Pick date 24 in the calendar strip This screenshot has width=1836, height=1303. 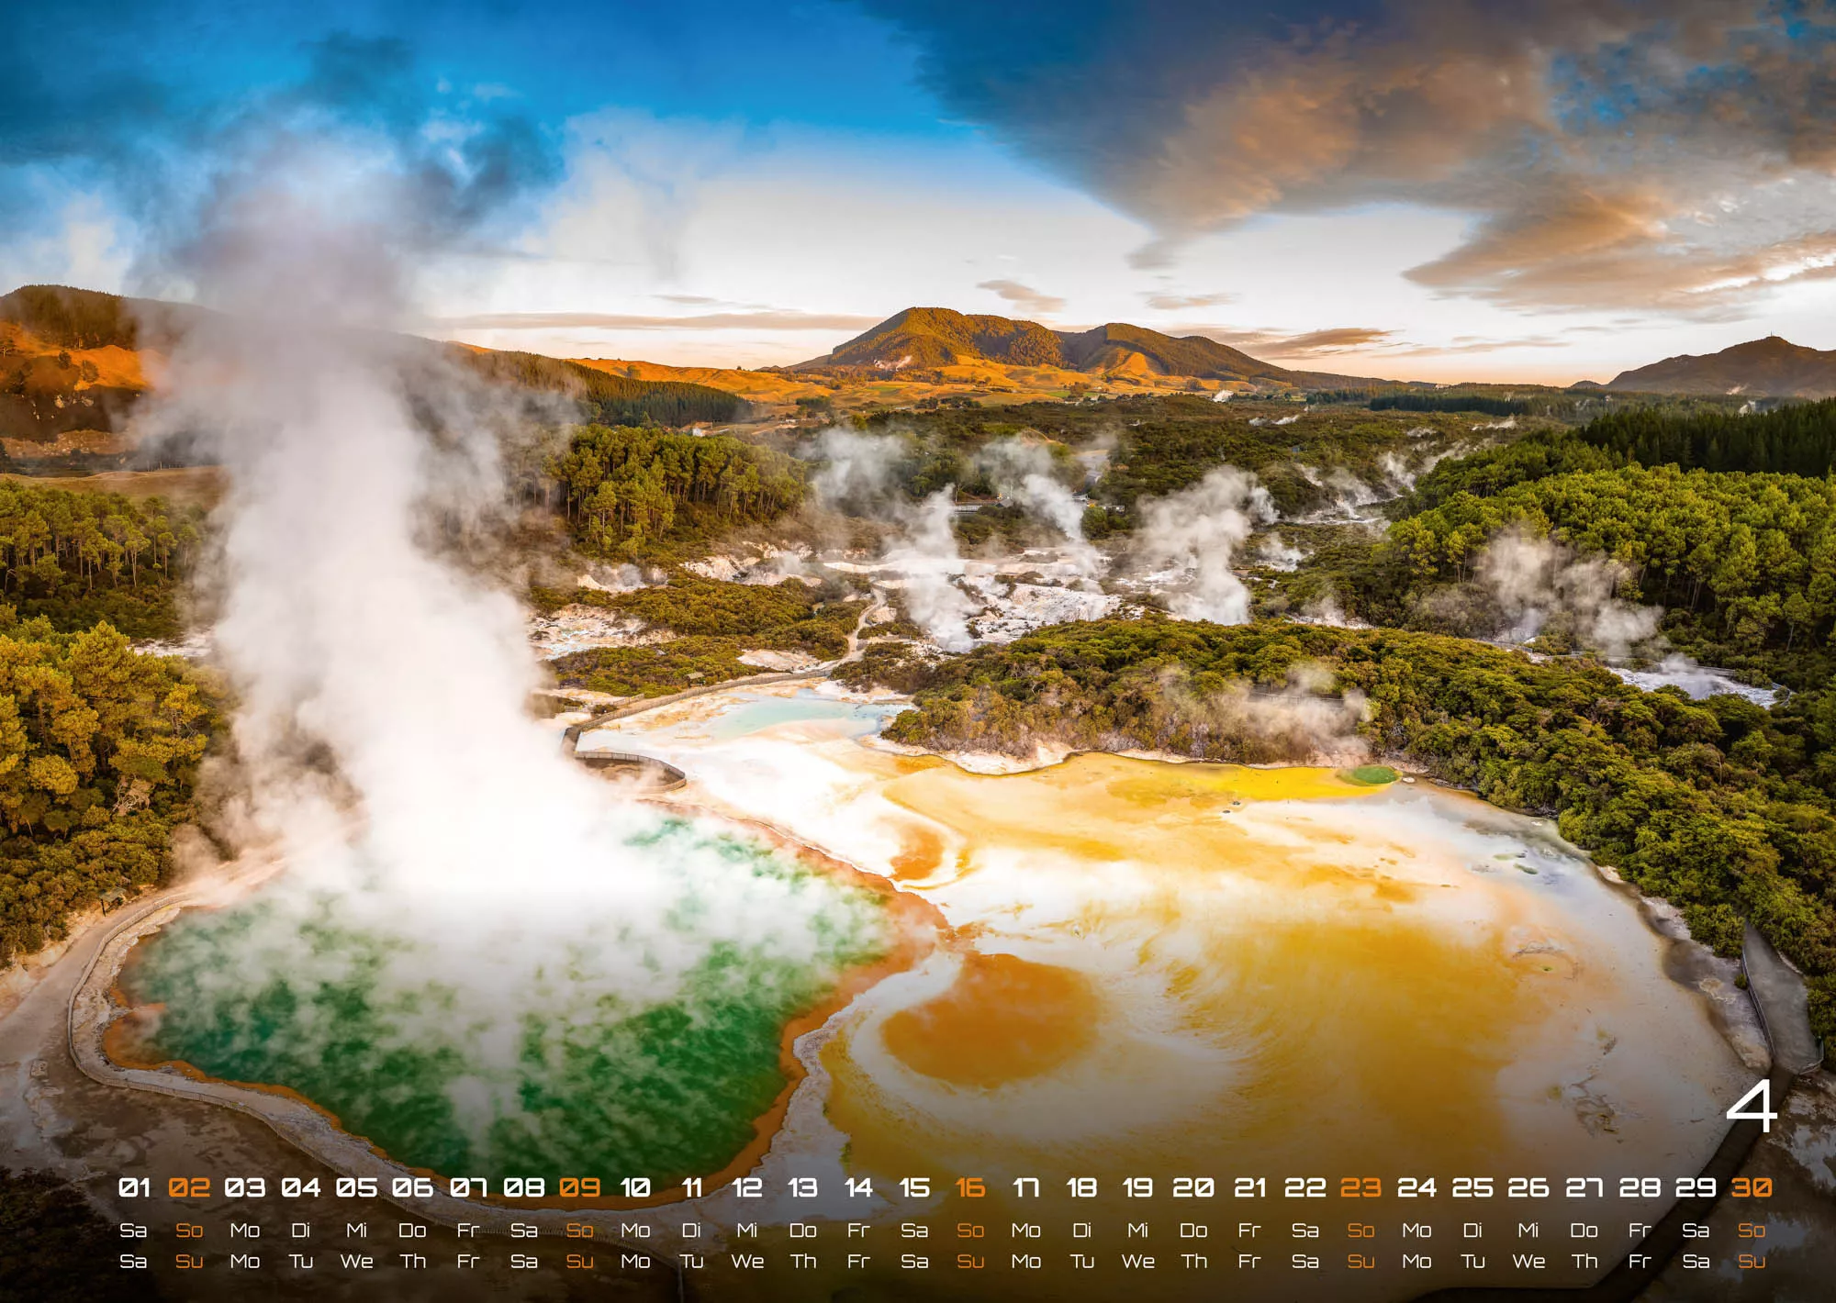pos(1417,1188)
